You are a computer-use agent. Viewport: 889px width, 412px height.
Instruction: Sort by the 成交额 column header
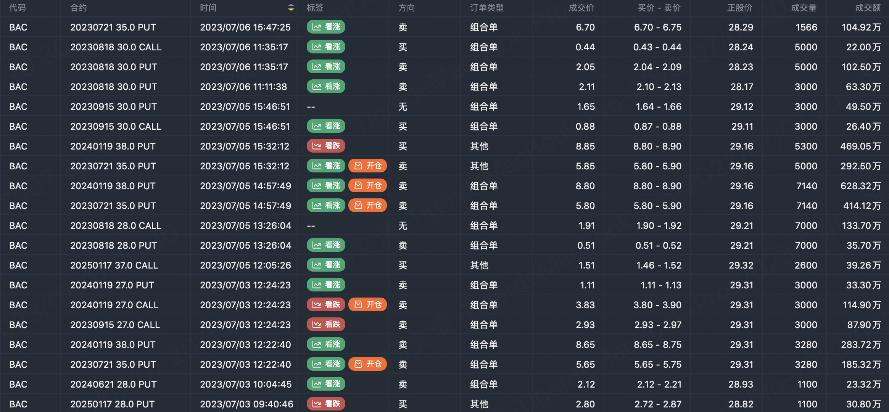coord(868,8)
